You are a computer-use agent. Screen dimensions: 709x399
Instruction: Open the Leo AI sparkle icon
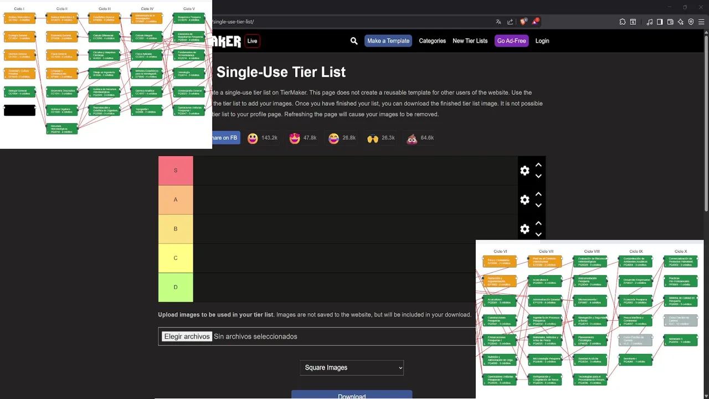681,22
